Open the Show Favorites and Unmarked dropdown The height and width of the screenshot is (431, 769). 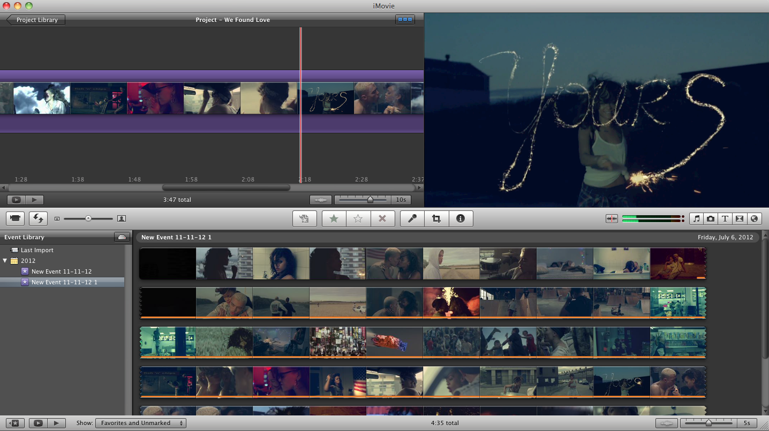point(141,423)
